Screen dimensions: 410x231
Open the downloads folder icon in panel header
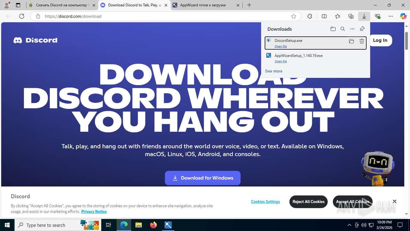tap(333, 29)
